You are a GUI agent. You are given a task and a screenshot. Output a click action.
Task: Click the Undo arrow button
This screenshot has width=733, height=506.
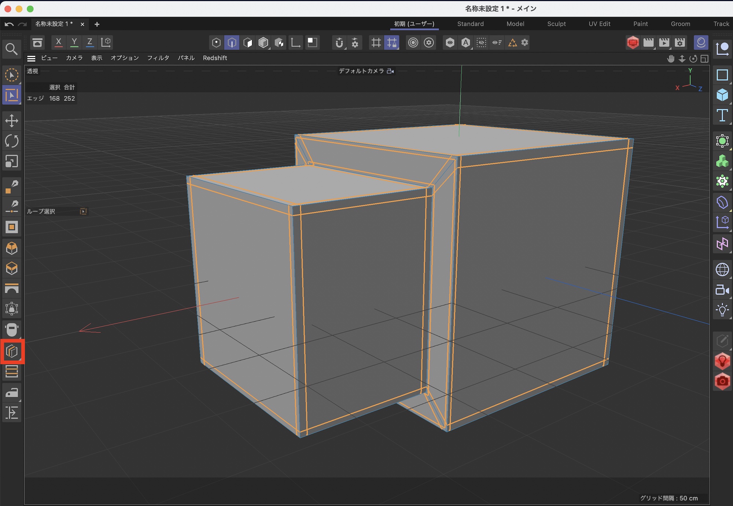pyautogui.click(x=9, y=24)
